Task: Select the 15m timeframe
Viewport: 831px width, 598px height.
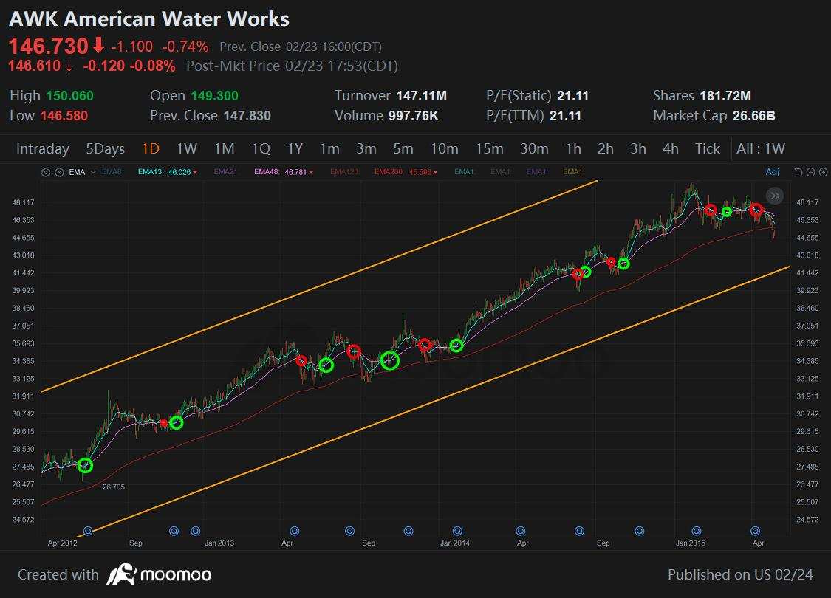Action: (x=489, y=149)
